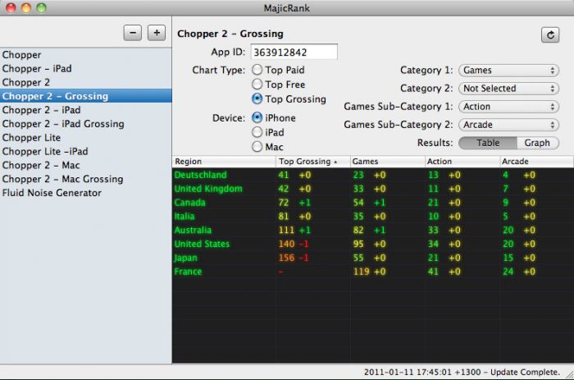
Task: Expand Games Sub-Category 2 Arcade dropdown
Action: tap(508, 125)
